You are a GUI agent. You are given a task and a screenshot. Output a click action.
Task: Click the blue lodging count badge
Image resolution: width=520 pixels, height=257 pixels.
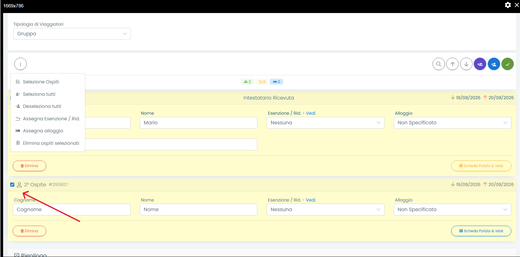click(x=277, y=82)
